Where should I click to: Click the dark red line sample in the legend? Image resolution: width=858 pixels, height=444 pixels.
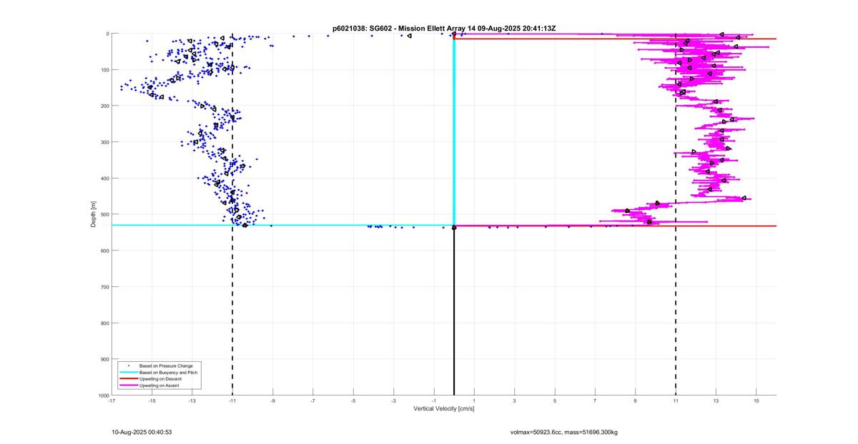tap(129, 378)
